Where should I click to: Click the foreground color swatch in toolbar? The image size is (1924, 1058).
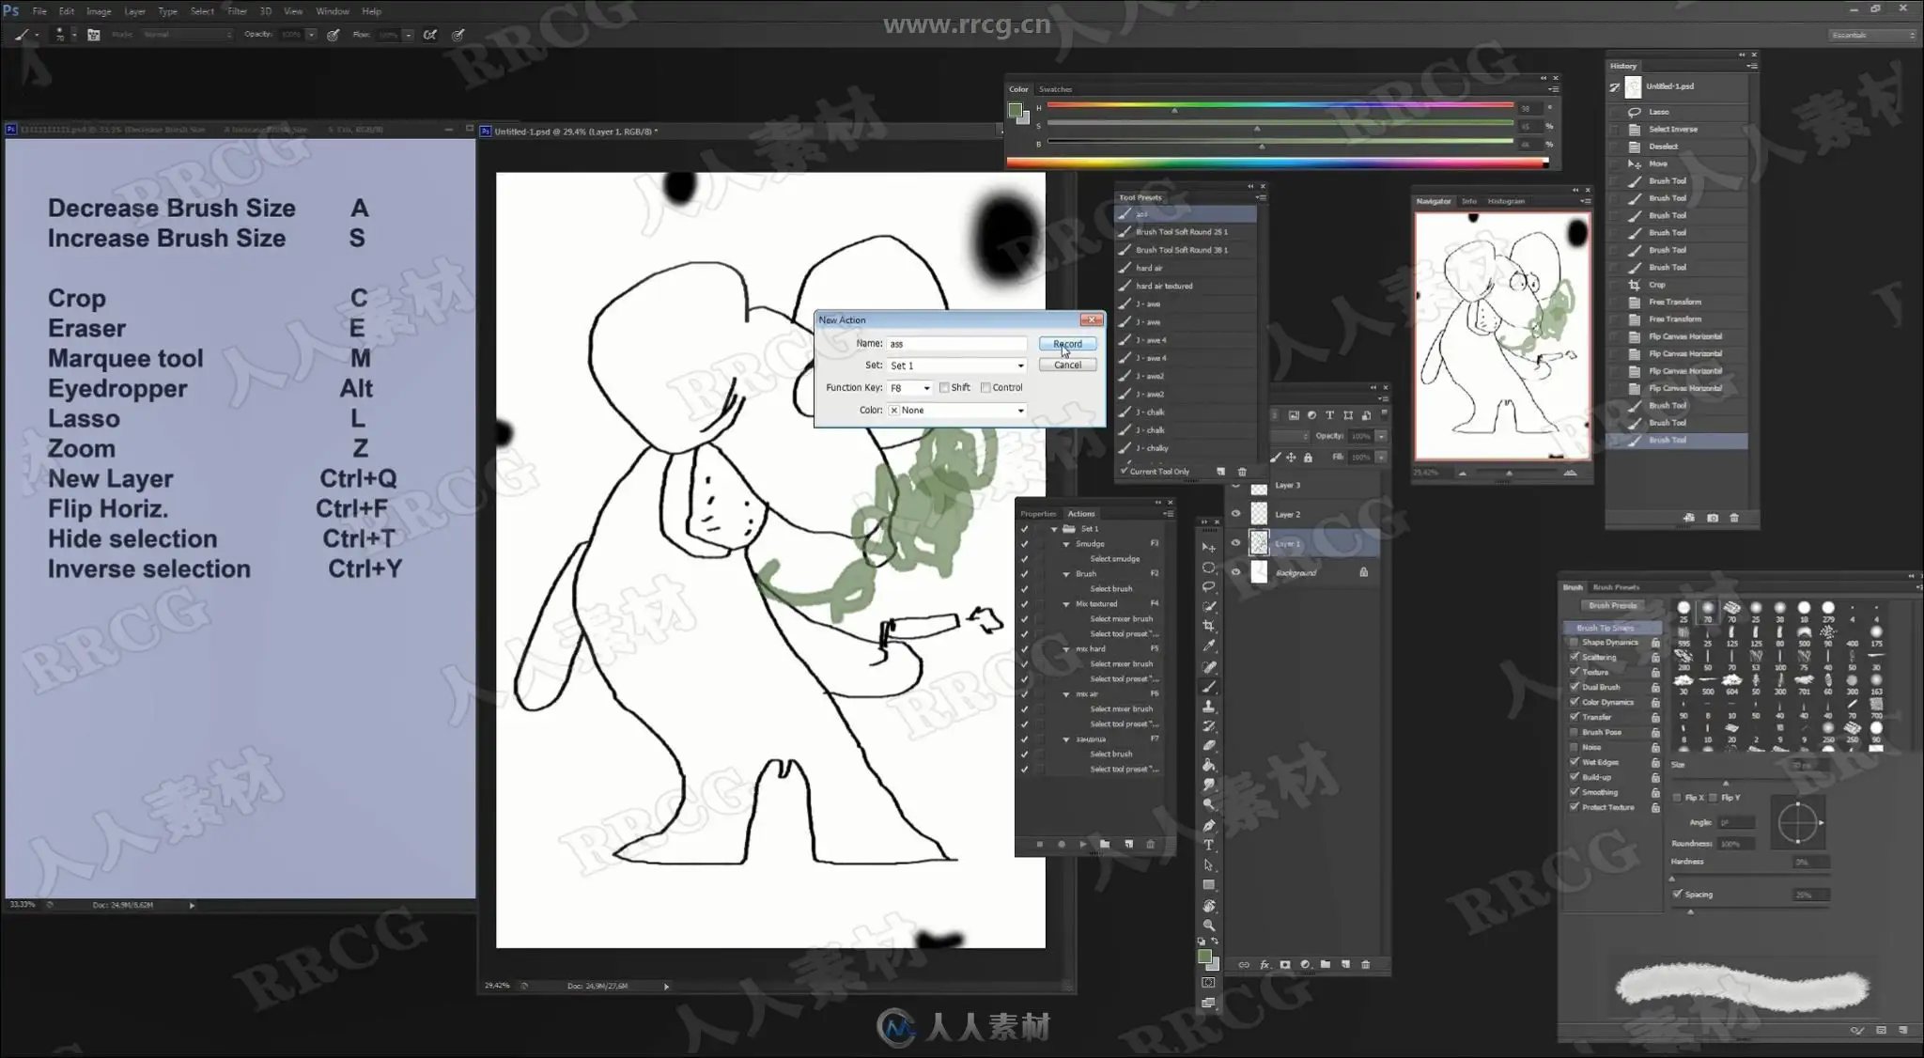point(1204,957)
